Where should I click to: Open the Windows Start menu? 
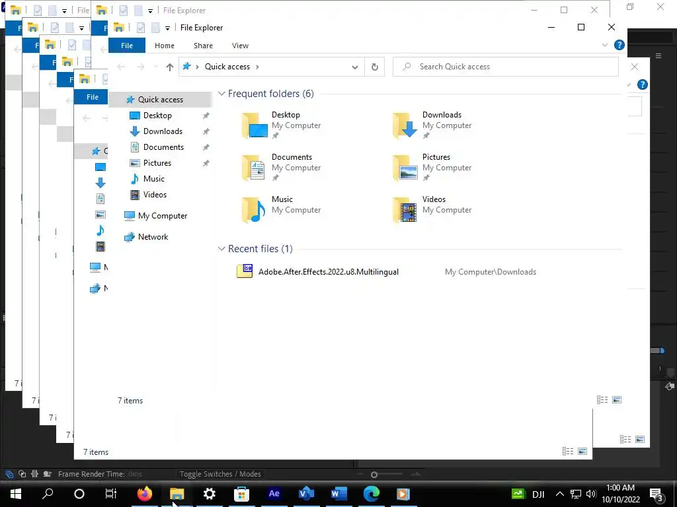16,494
